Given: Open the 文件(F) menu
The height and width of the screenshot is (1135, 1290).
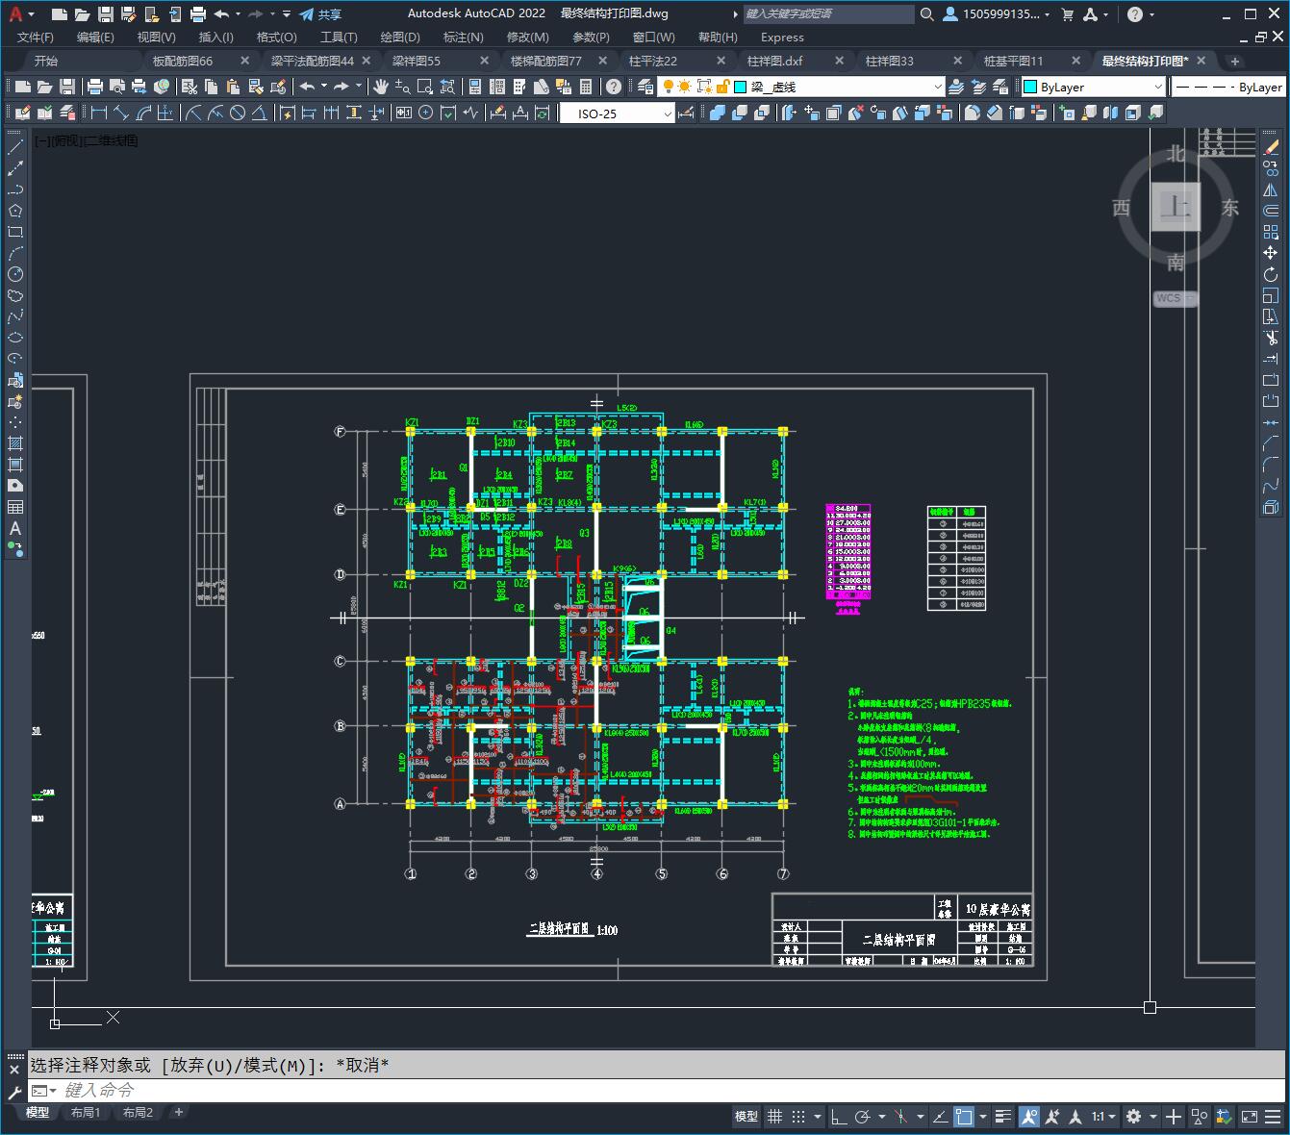Looking at the screenshot, I should (x=36, y=37).
